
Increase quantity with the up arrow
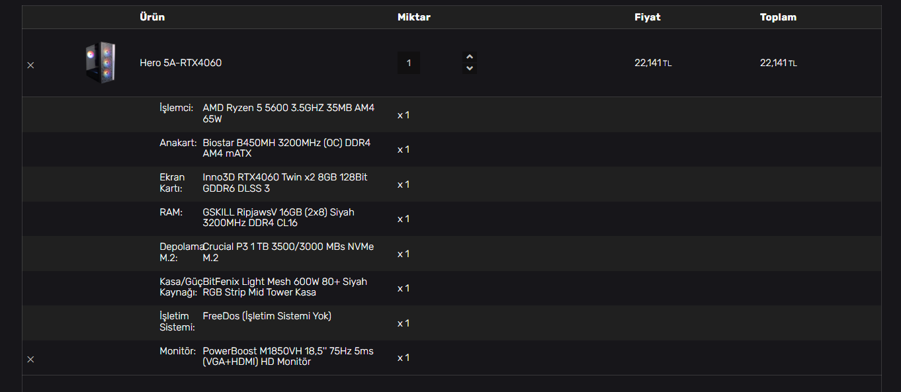pos(470,58)
